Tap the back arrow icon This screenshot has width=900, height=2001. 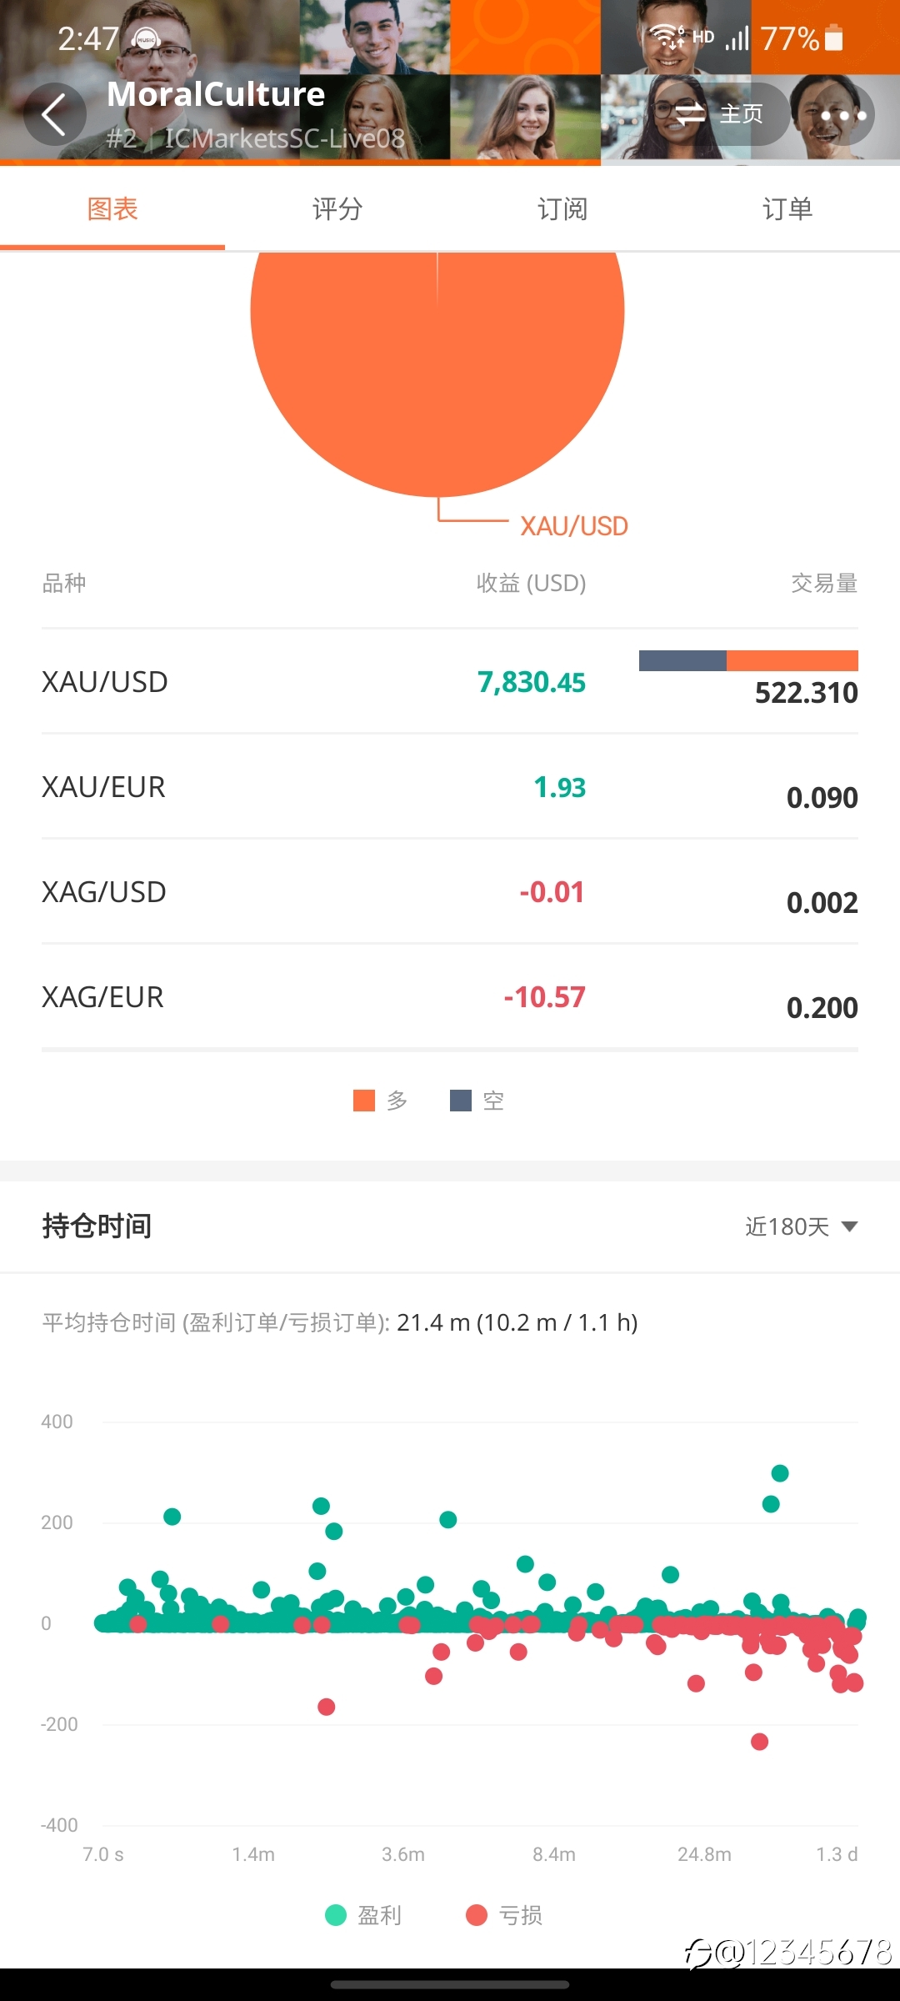tap(54, 114)
